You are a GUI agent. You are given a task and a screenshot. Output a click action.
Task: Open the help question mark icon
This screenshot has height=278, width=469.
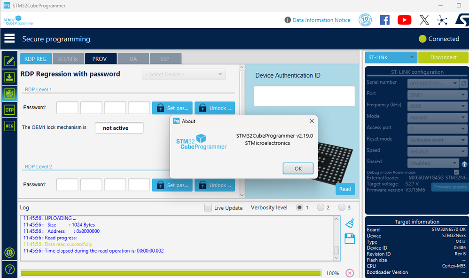(x=9, y=270)
